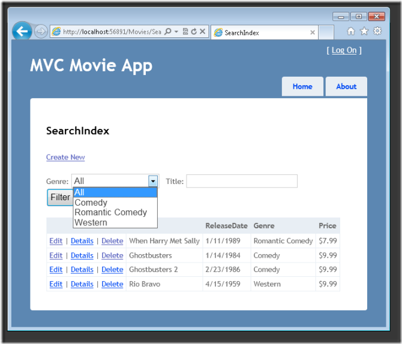
Task: Click the stop loading X icon
Action: (x=203, y=32)
